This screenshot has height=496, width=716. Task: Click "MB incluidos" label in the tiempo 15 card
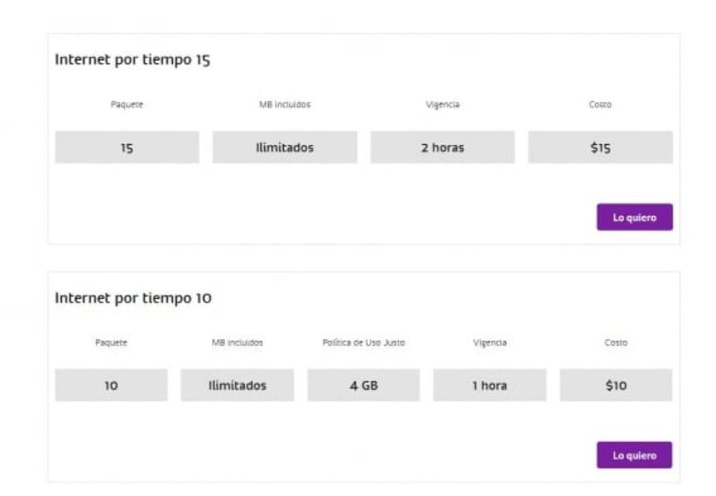[284, 105]
